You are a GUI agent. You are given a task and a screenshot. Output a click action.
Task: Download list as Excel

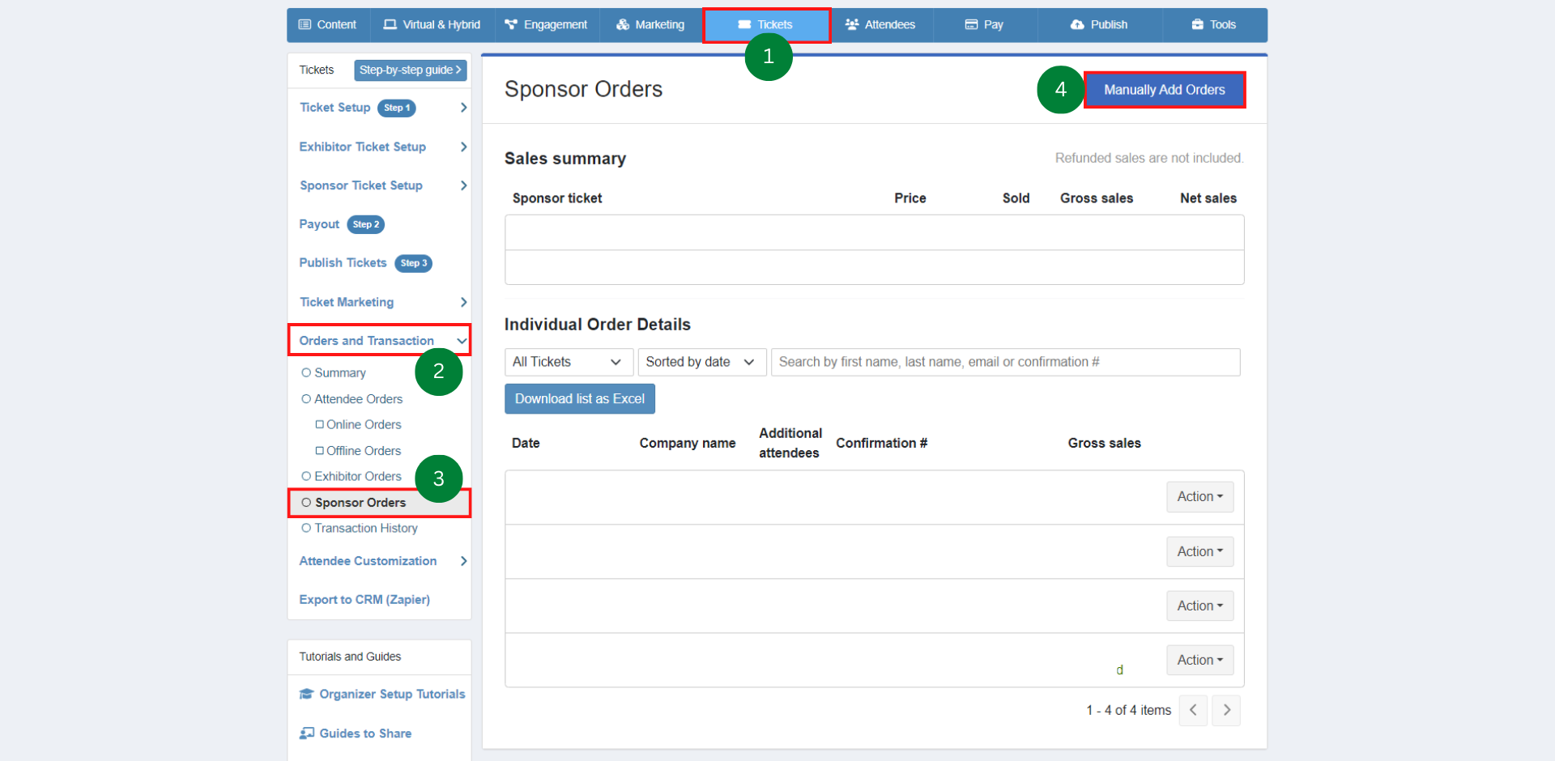tap(580, 399)
